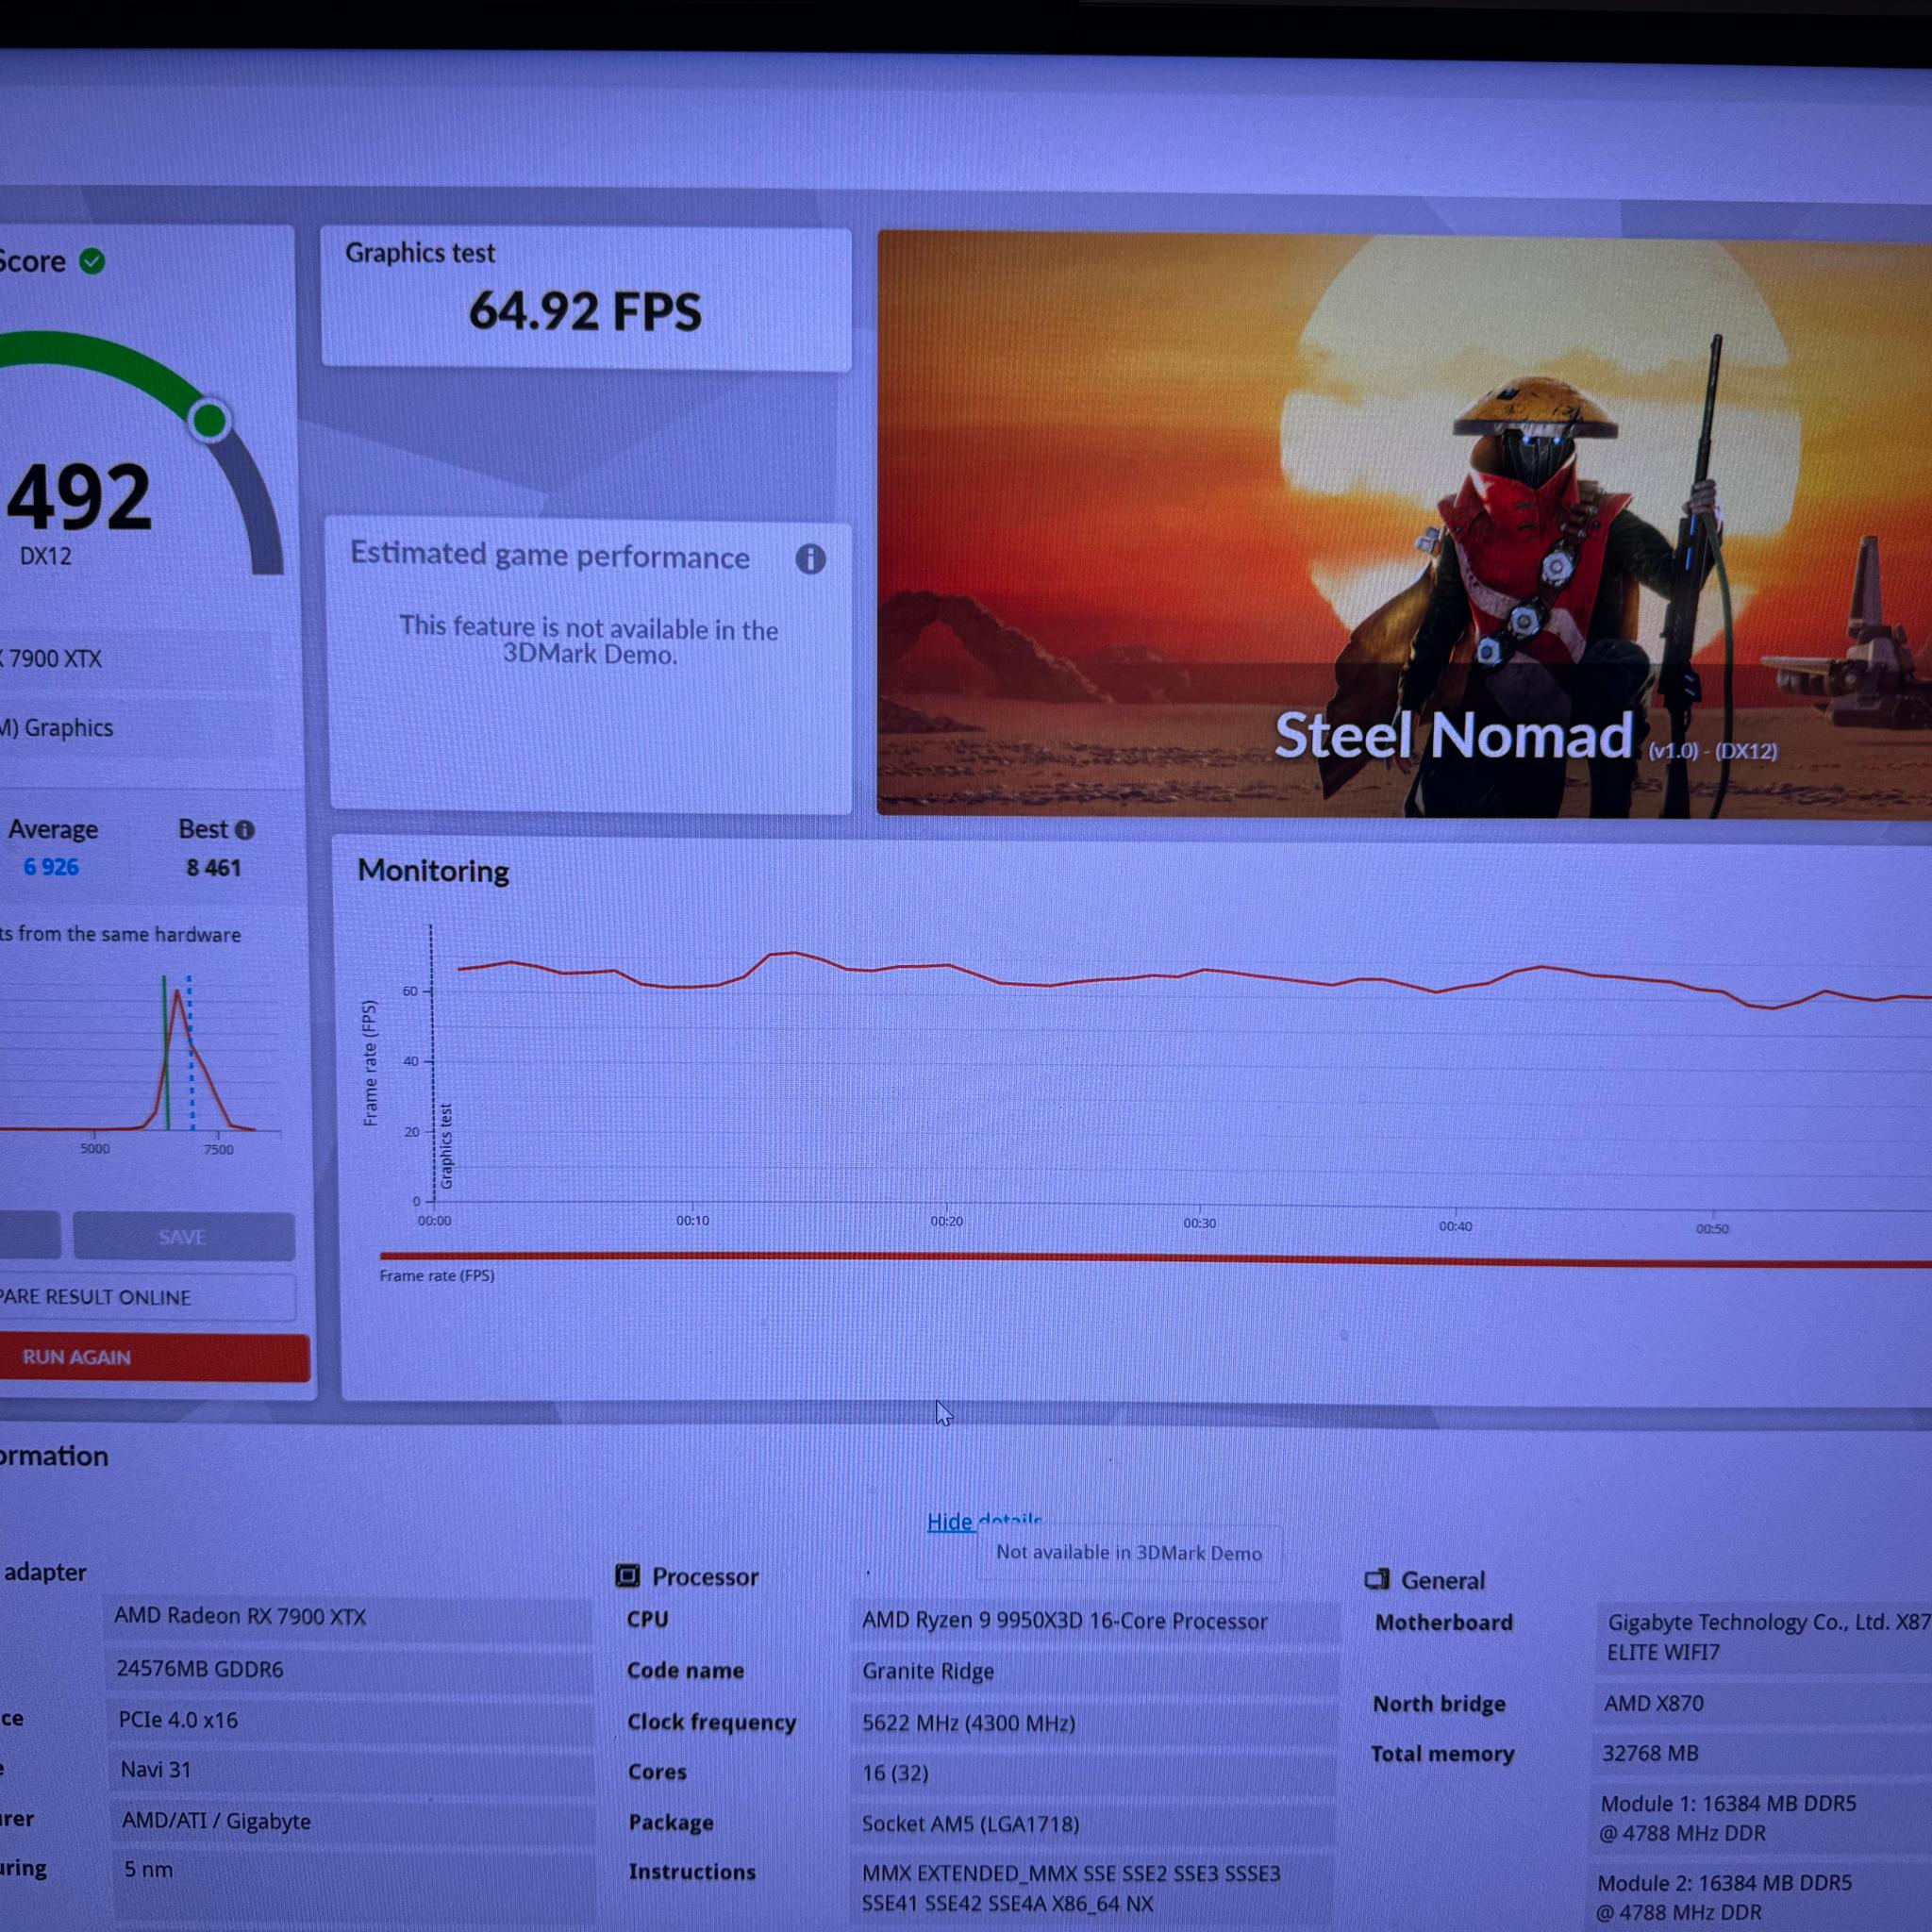Viewport: 1932px width, 1932px height.
Task: Click the 24576MB GDDR6 memory value
Action: (347, 1669)
